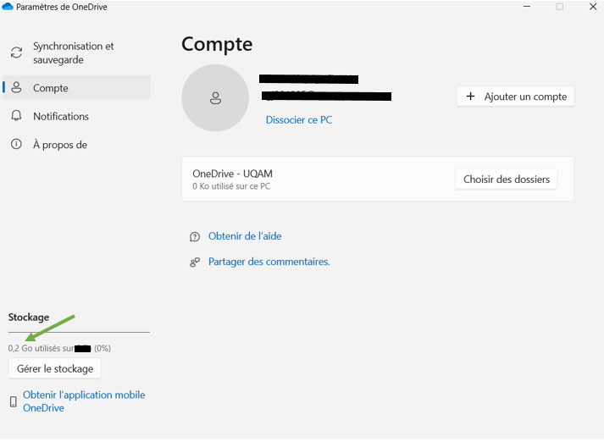Click the 0,2 Go utilisés storage text
The width and height of the screenshot is (604, 442).
click(x=59, y=349)
